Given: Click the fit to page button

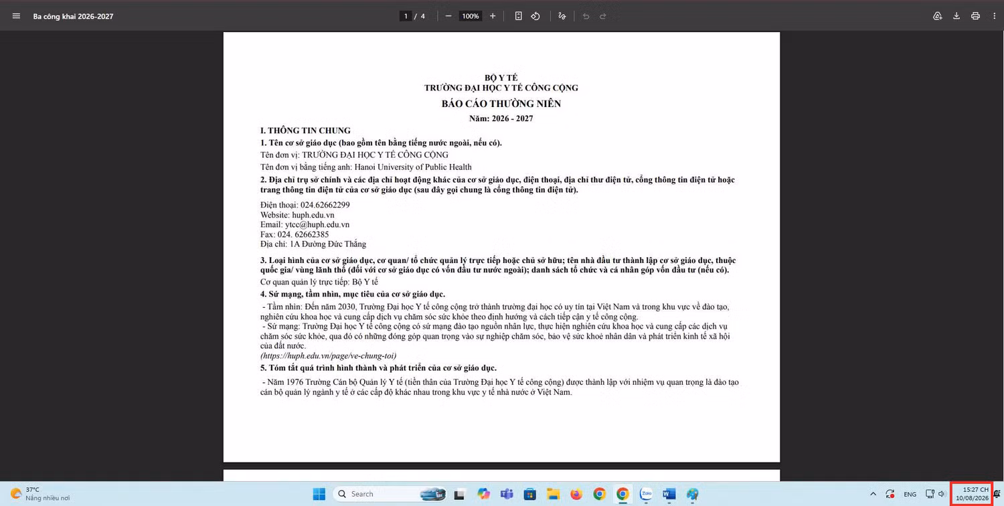Looking at the screenshot, I should pyautogui.click(x=519, y=16).
